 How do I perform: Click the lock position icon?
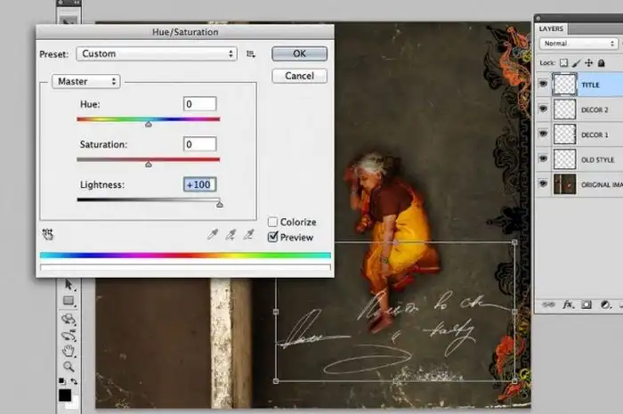pos(589,63)
